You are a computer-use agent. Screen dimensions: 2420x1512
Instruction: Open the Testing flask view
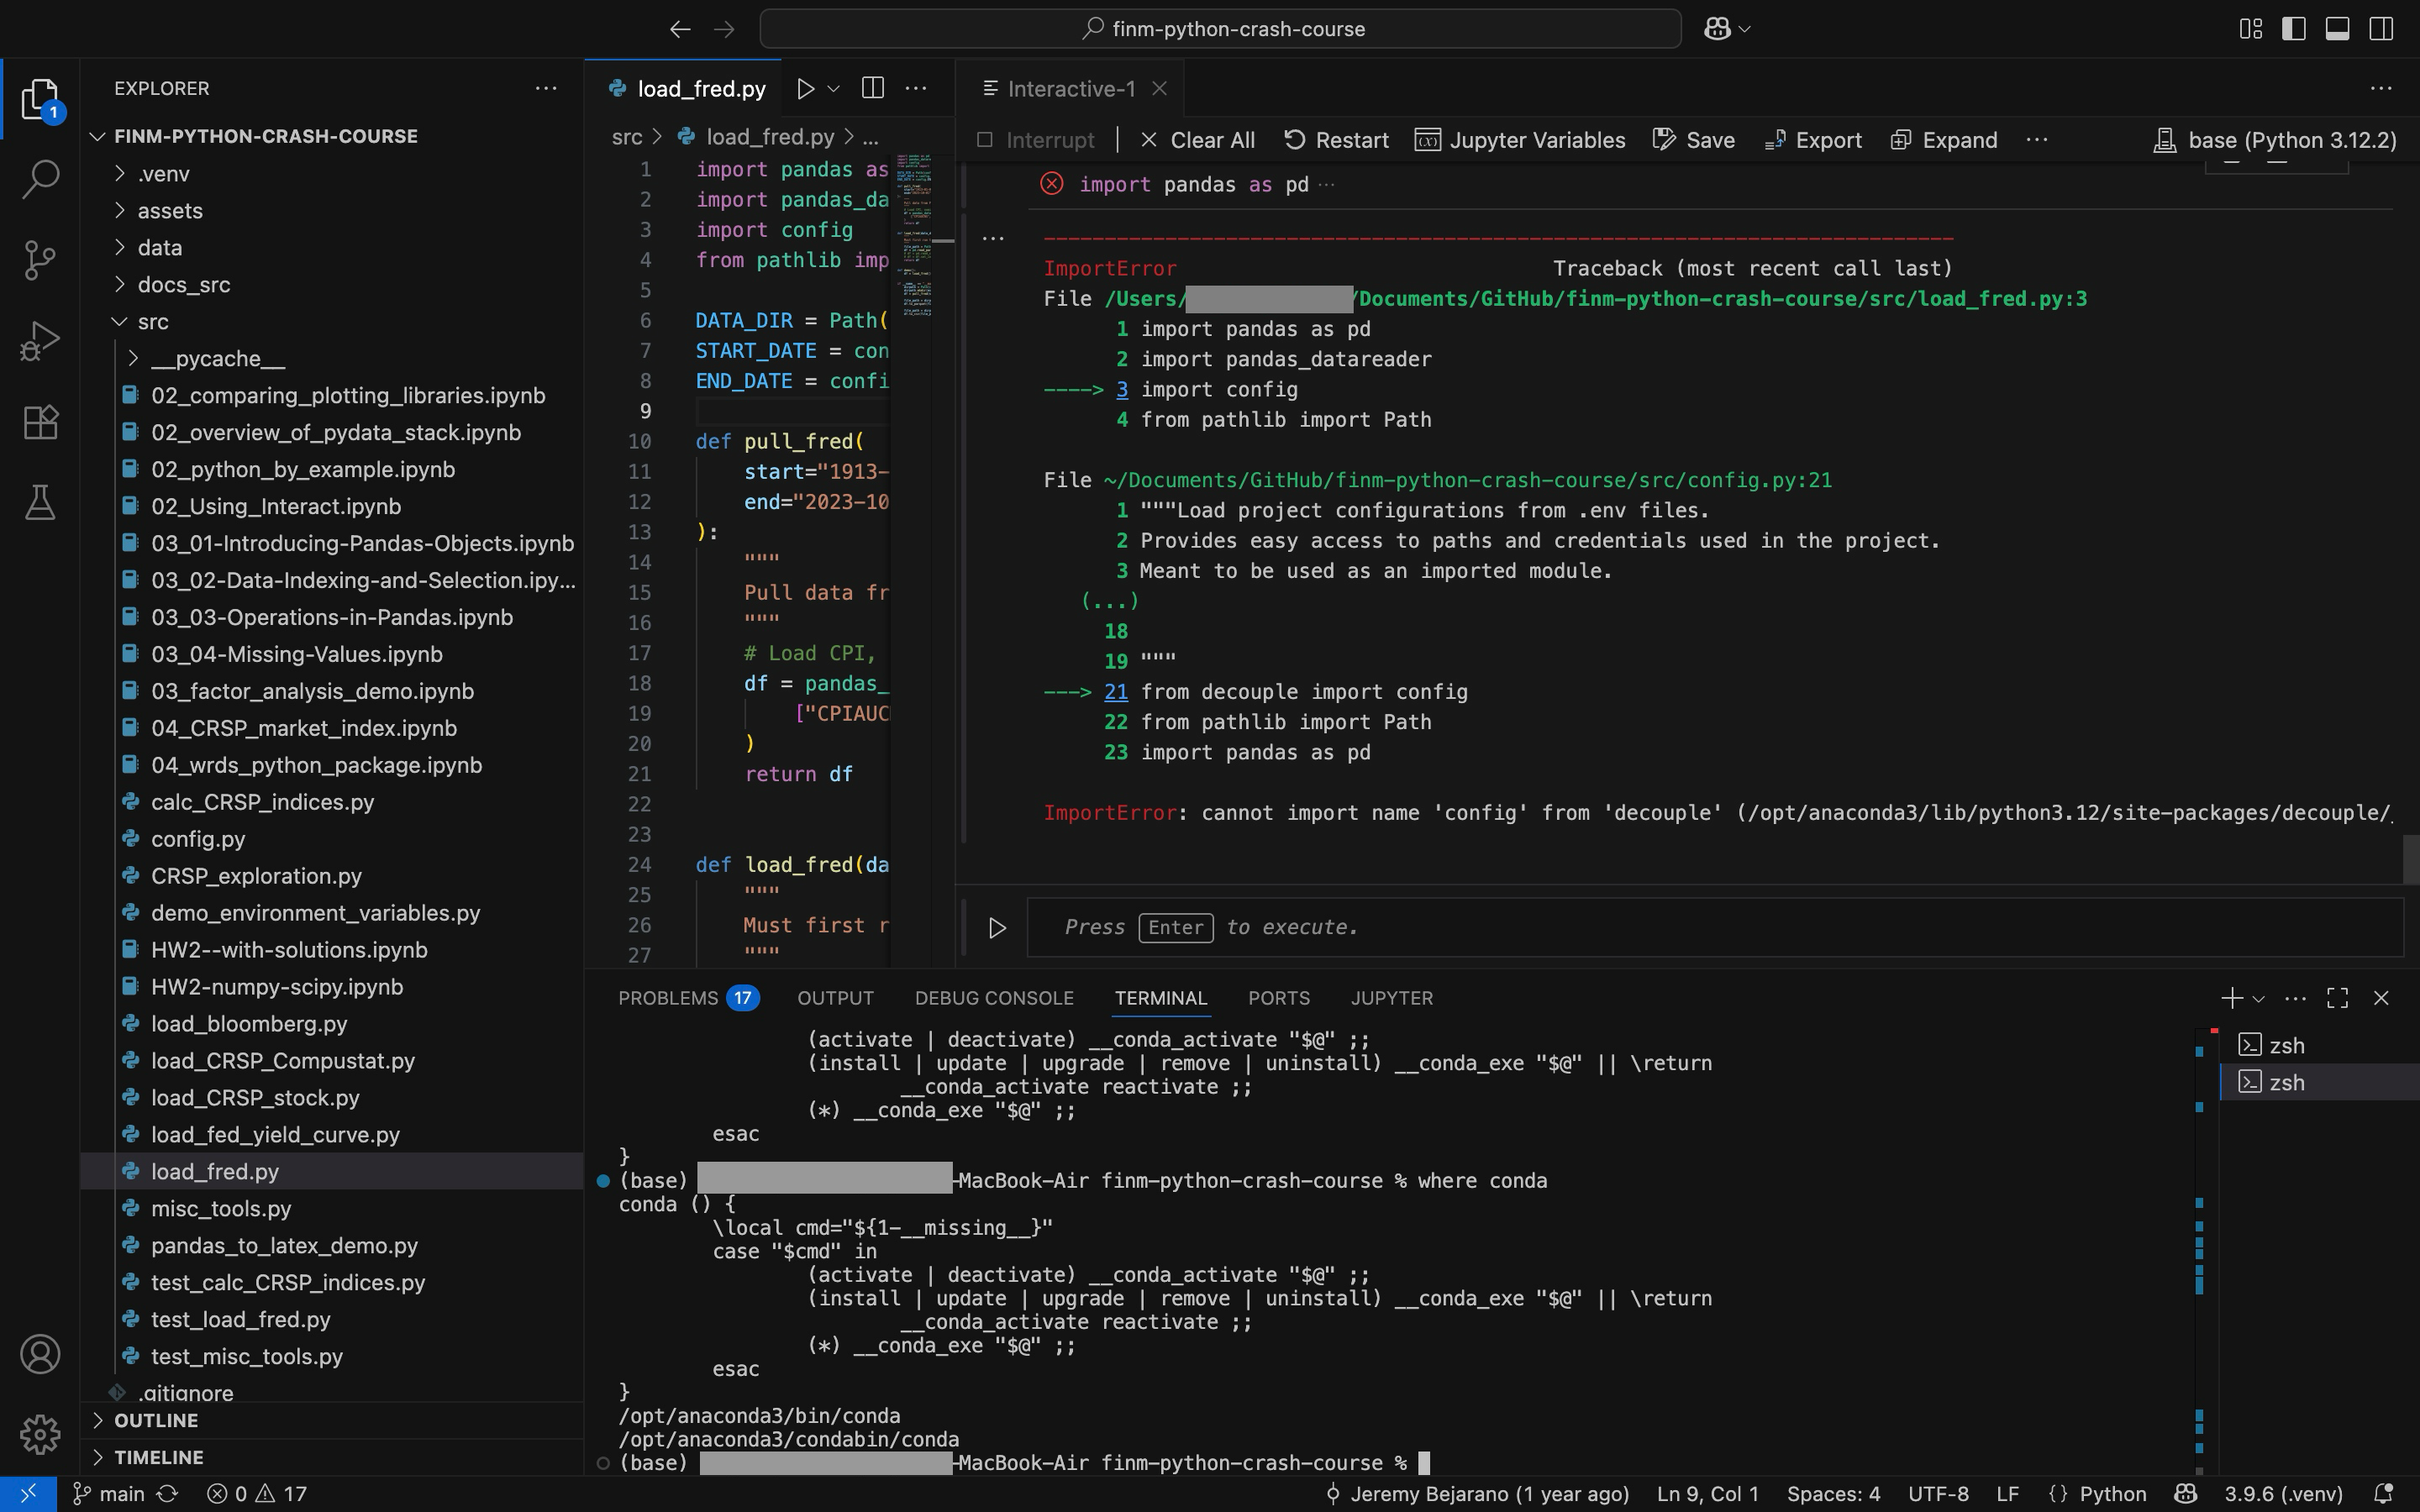[x=40, y=502]
